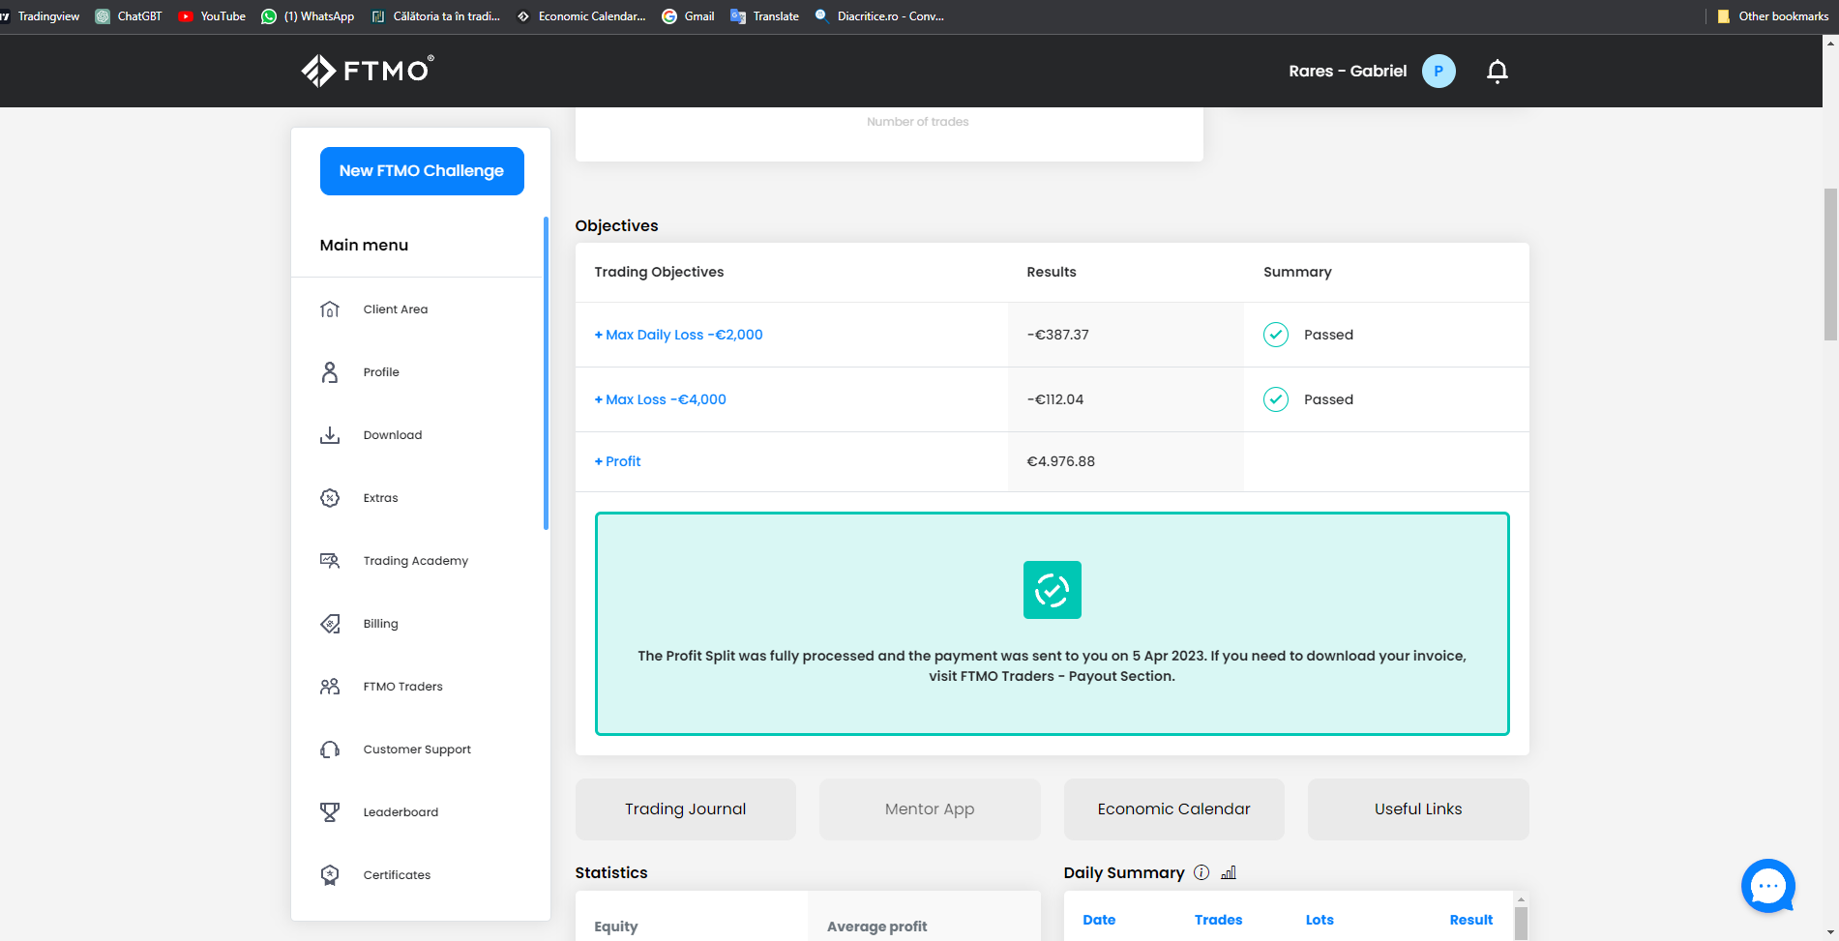Click the Max Loss passed checkmark

tap(1276, 399)
